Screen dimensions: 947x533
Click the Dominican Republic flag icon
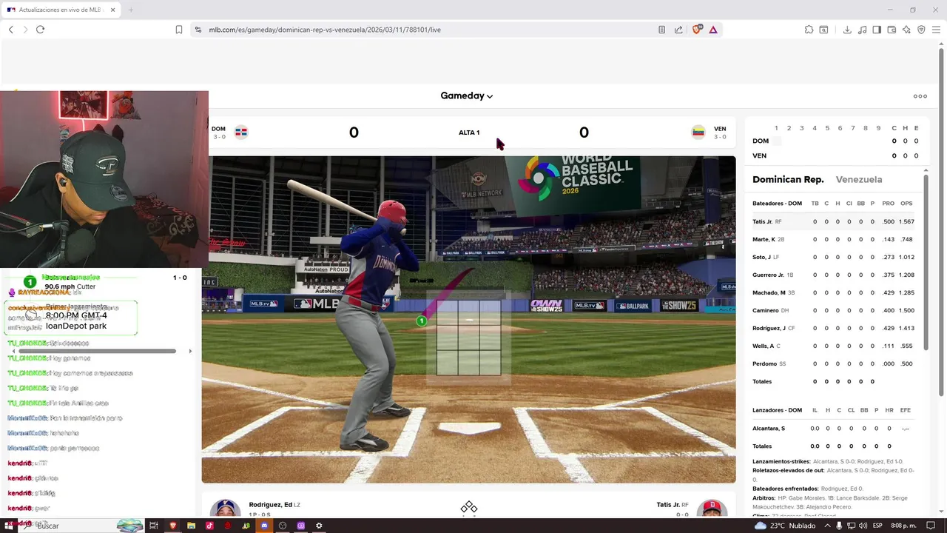point(241,133)
